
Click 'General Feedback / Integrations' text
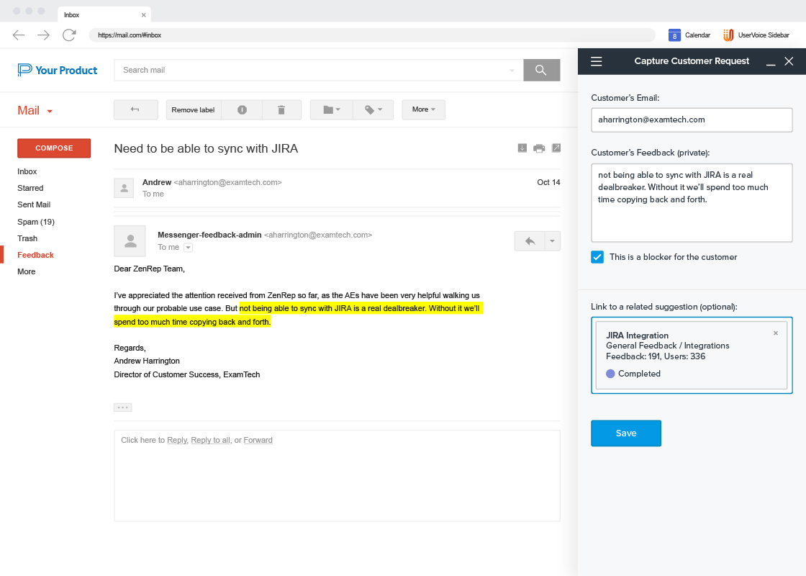[667, 346]
